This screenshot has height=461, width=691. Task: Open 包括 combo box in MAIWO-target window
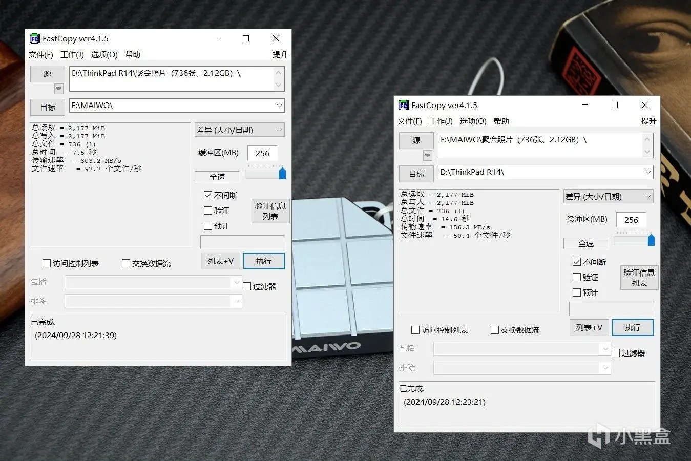tap(153, 282)
